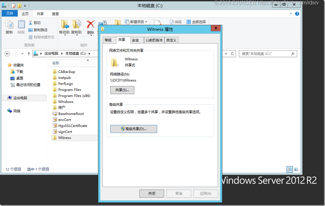Click the Cut scissors command
Image resolution: width=325 pixels, height=206 pixels.
(34, 23)
